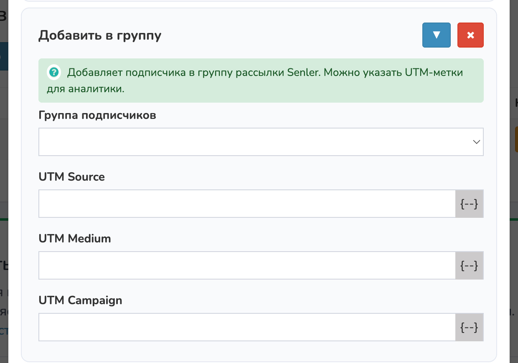Click the UTM Source label
Image resolution: width=518 pixels, height=363 pixels.
click(x=71, y=177)
